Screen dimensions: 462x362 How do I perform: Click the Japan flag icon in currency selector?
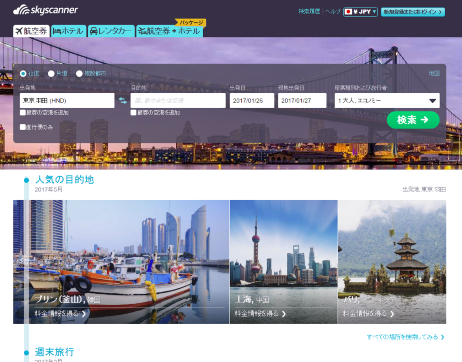[348, 12]
